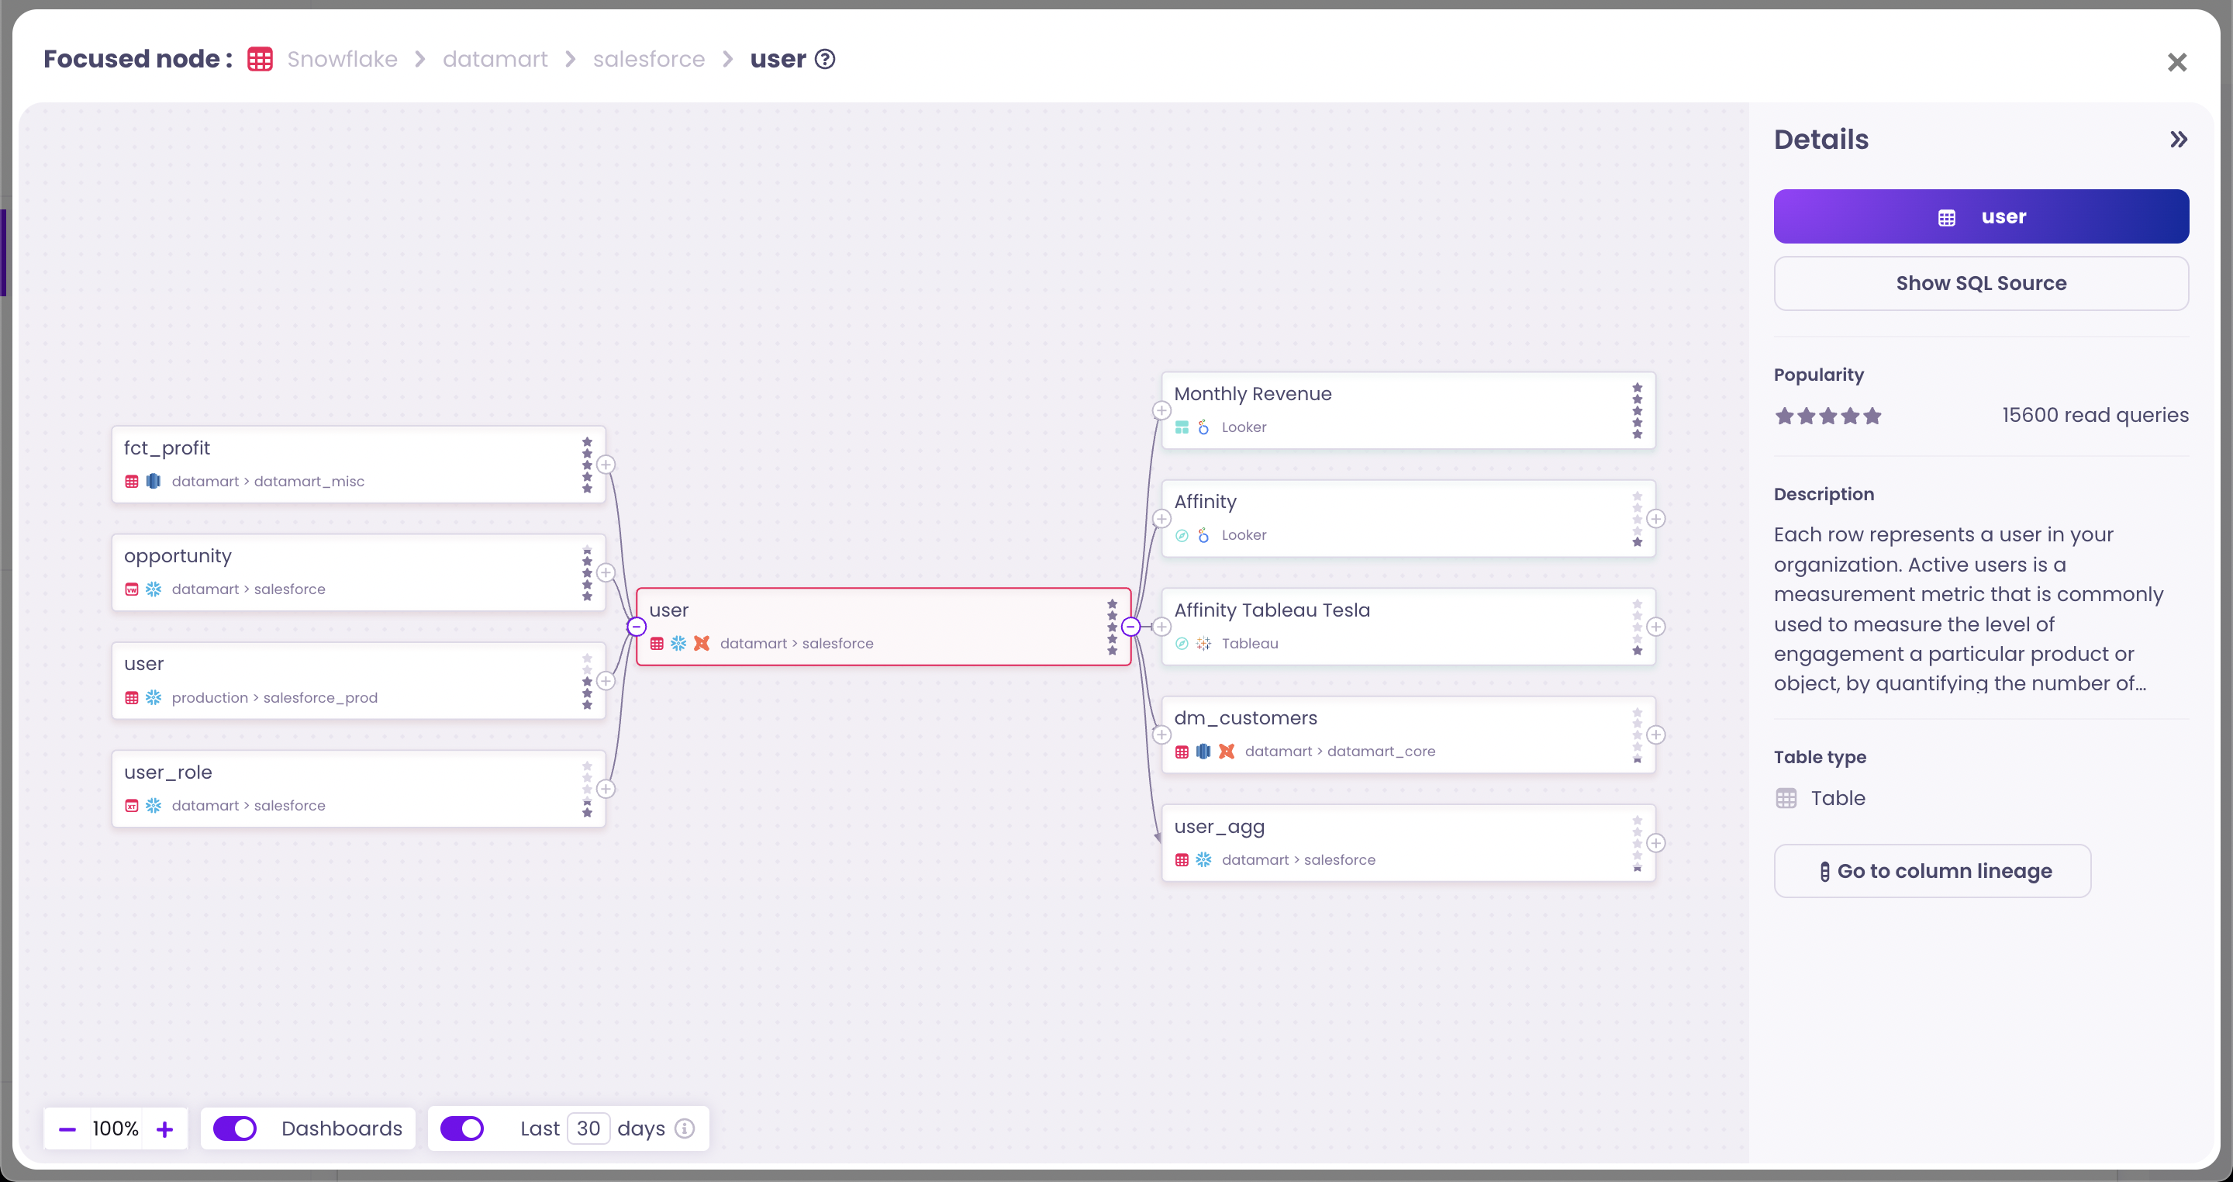Close the lineage dialog
2233x1182 pixels.
coord(2176,63)
